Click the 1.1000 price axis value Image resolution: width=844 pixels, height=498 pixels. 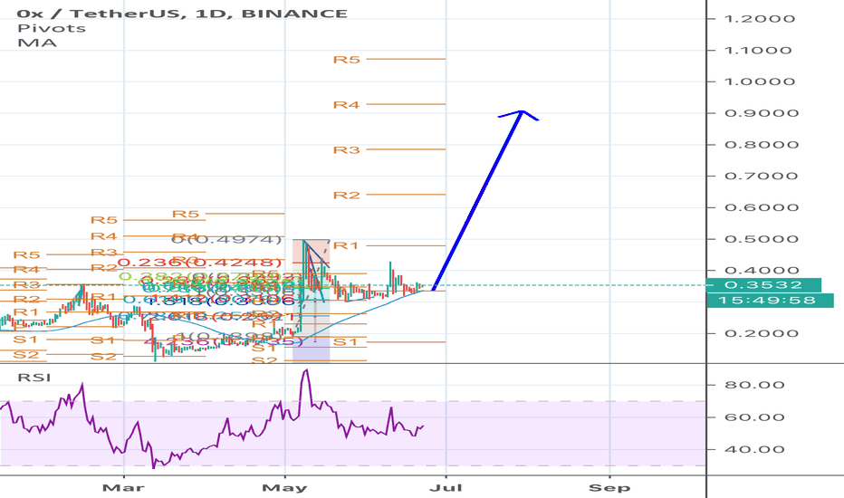(x=758, y=50)
